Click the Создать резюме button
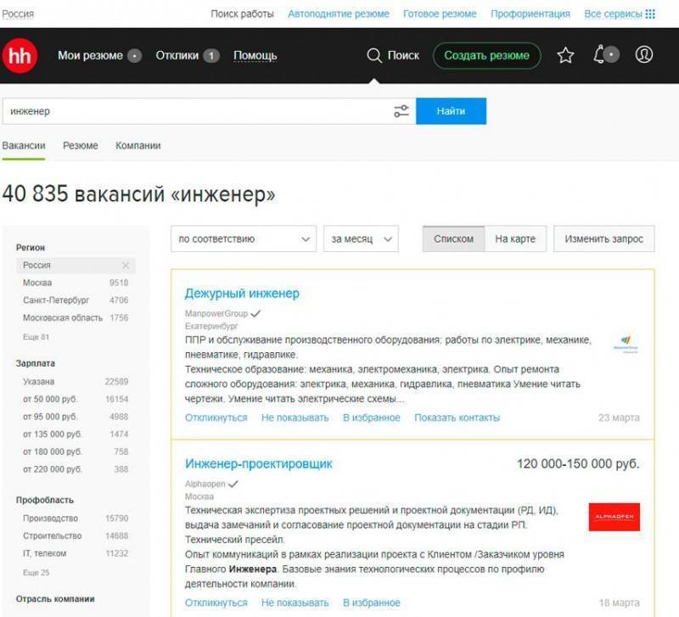Viewport: 679px width, 617px height. [x=486, y=56]
